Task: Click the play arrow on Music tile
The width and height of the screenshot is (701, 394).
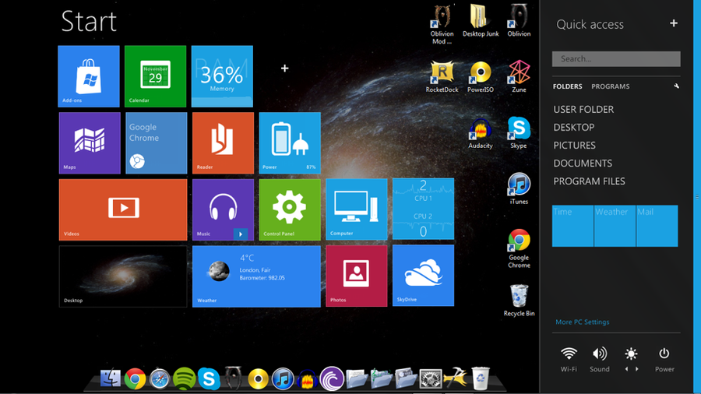Action: pyautogui.click(x=241, y=234)
